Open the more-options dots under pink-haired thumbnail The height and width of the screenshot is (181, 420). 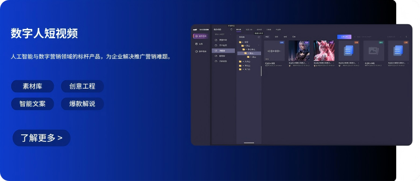[333, 63]
